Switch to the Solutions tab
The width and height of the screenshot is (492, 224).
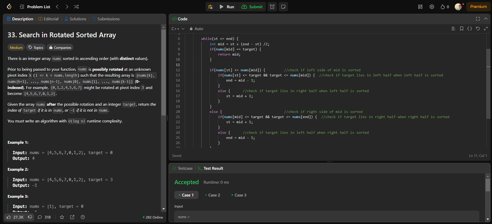75,19
